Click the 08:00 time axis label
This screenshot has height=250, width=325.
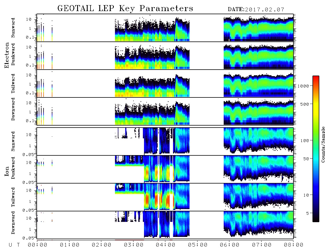(x=294, y=245)
